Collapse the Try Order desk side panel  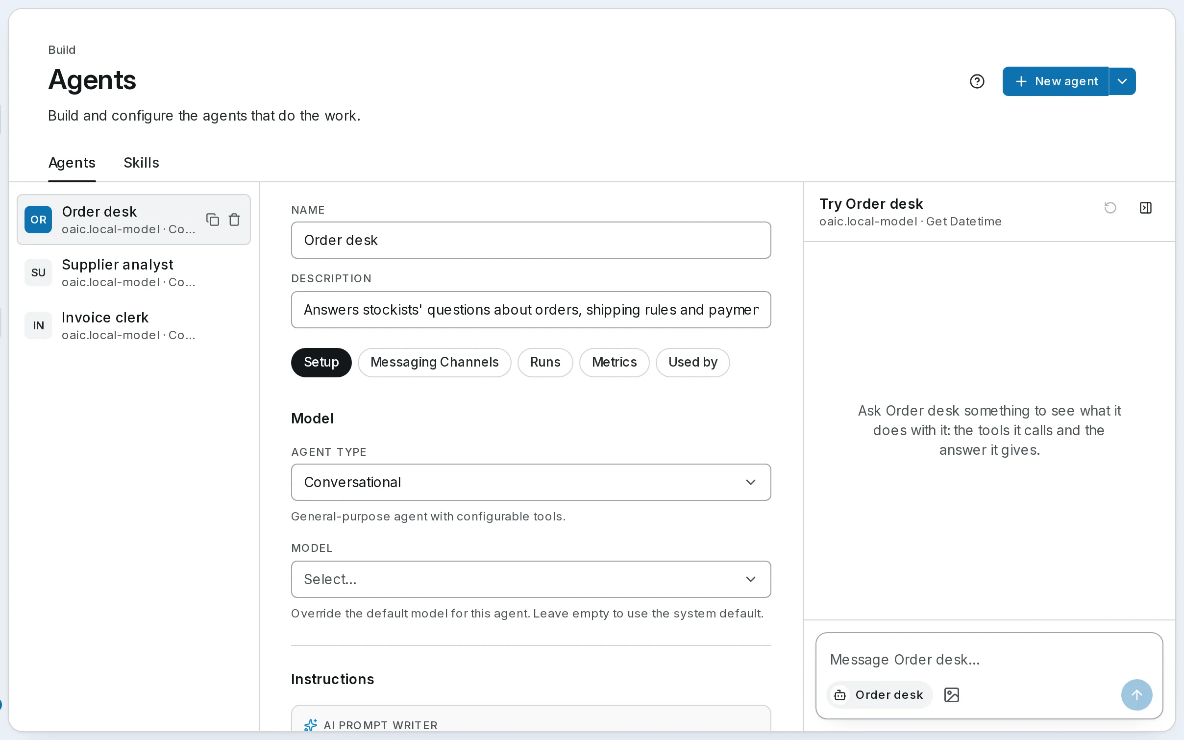pyautogui.click(x=1145, y=208)
